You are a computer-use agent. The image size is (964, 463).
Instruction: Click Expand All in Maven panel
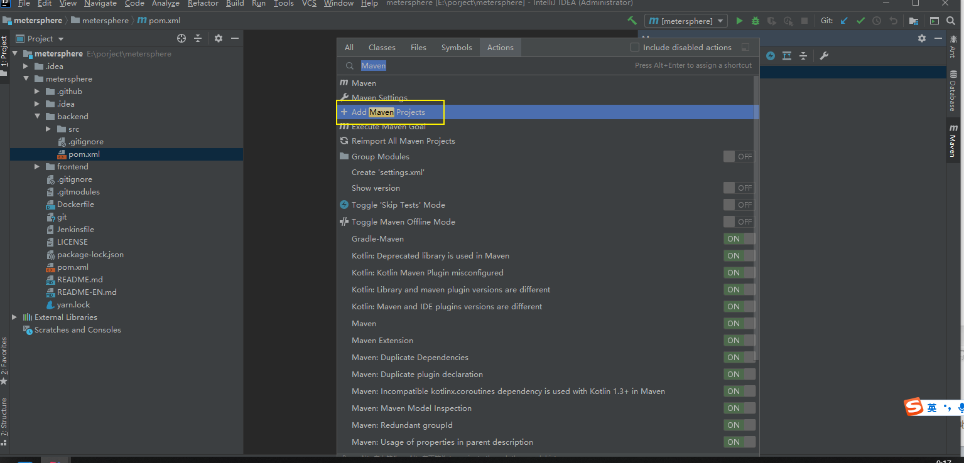click(786, 56)
